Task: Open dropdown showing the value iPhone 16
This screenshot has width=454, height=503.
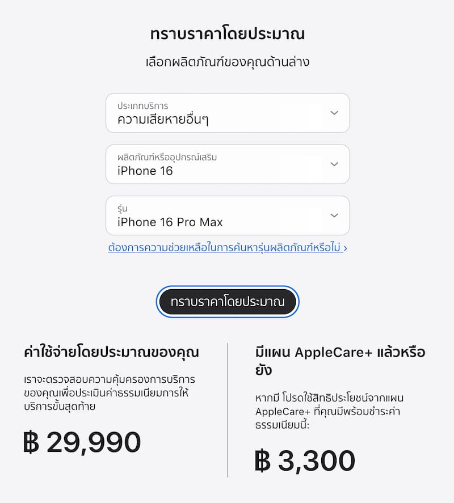Action: click(227, 164)
